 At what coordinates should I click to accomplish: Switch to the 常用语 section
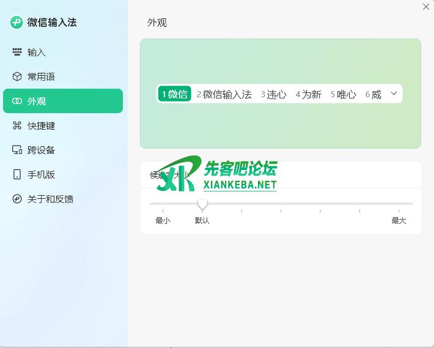[41, 77]
